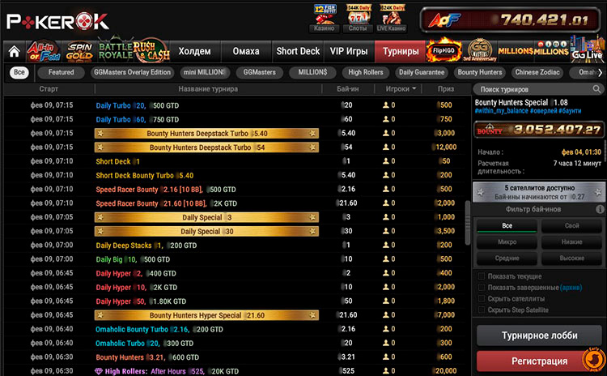
Task: Open the Казино icon
Action: tap(325, 18)
